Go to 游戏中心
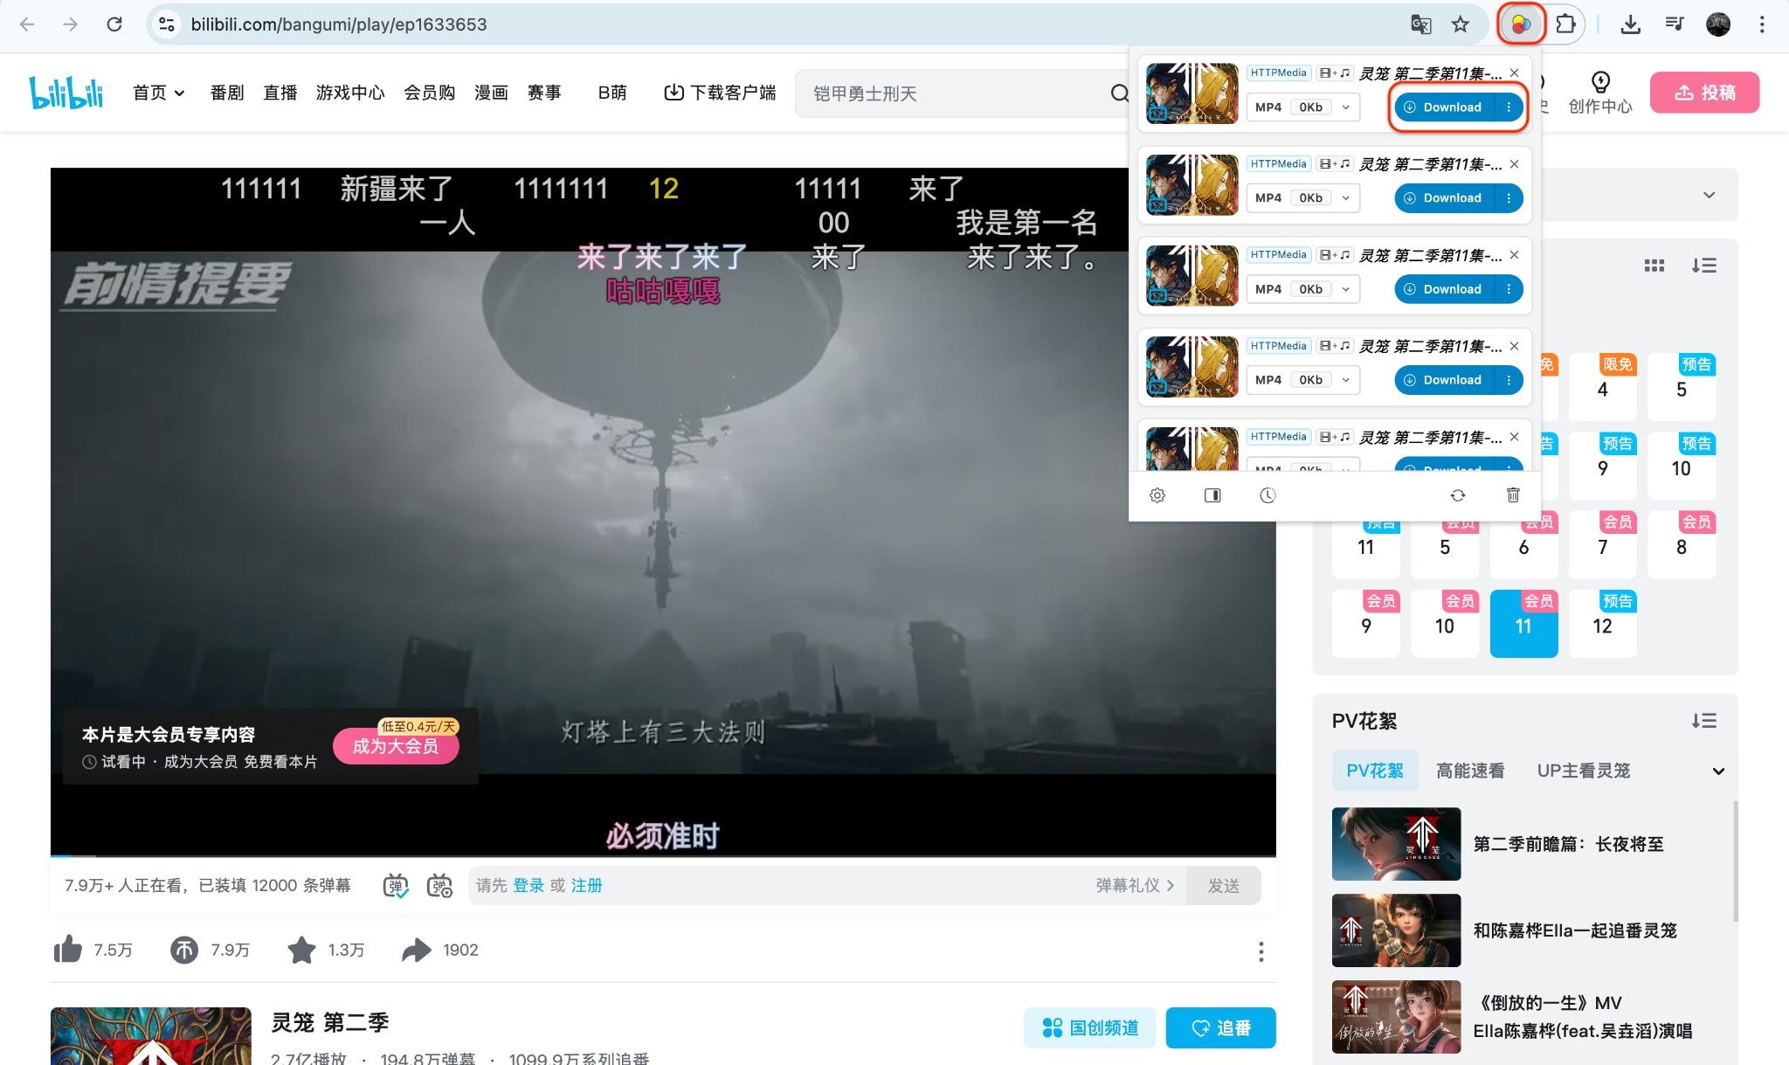The width and height of the screenshot is (1789, 1065). click(x=350, y=93)
